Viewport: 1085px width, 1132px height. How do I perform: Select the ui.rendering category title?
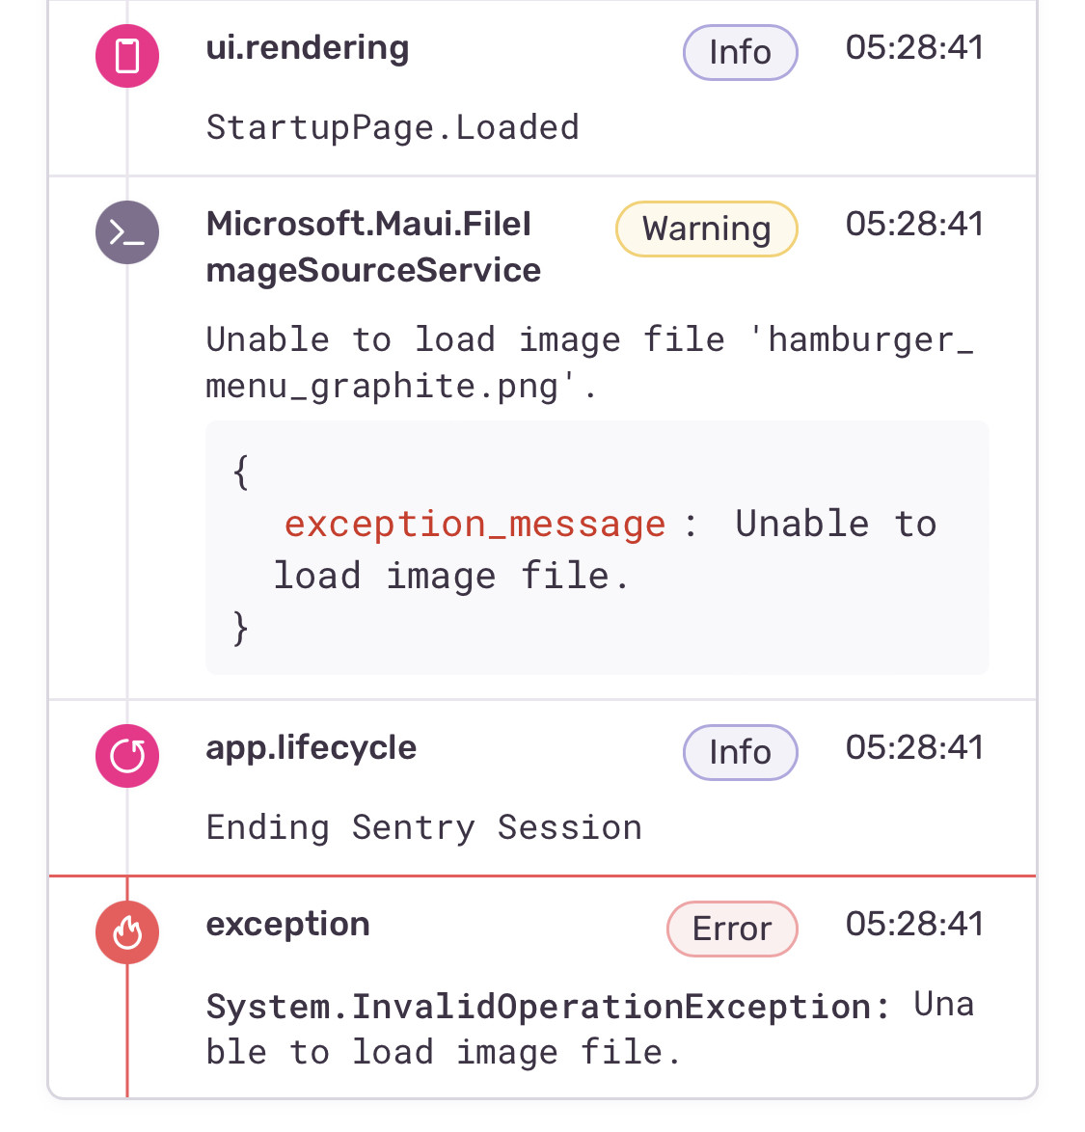click(x=308, y=48)
